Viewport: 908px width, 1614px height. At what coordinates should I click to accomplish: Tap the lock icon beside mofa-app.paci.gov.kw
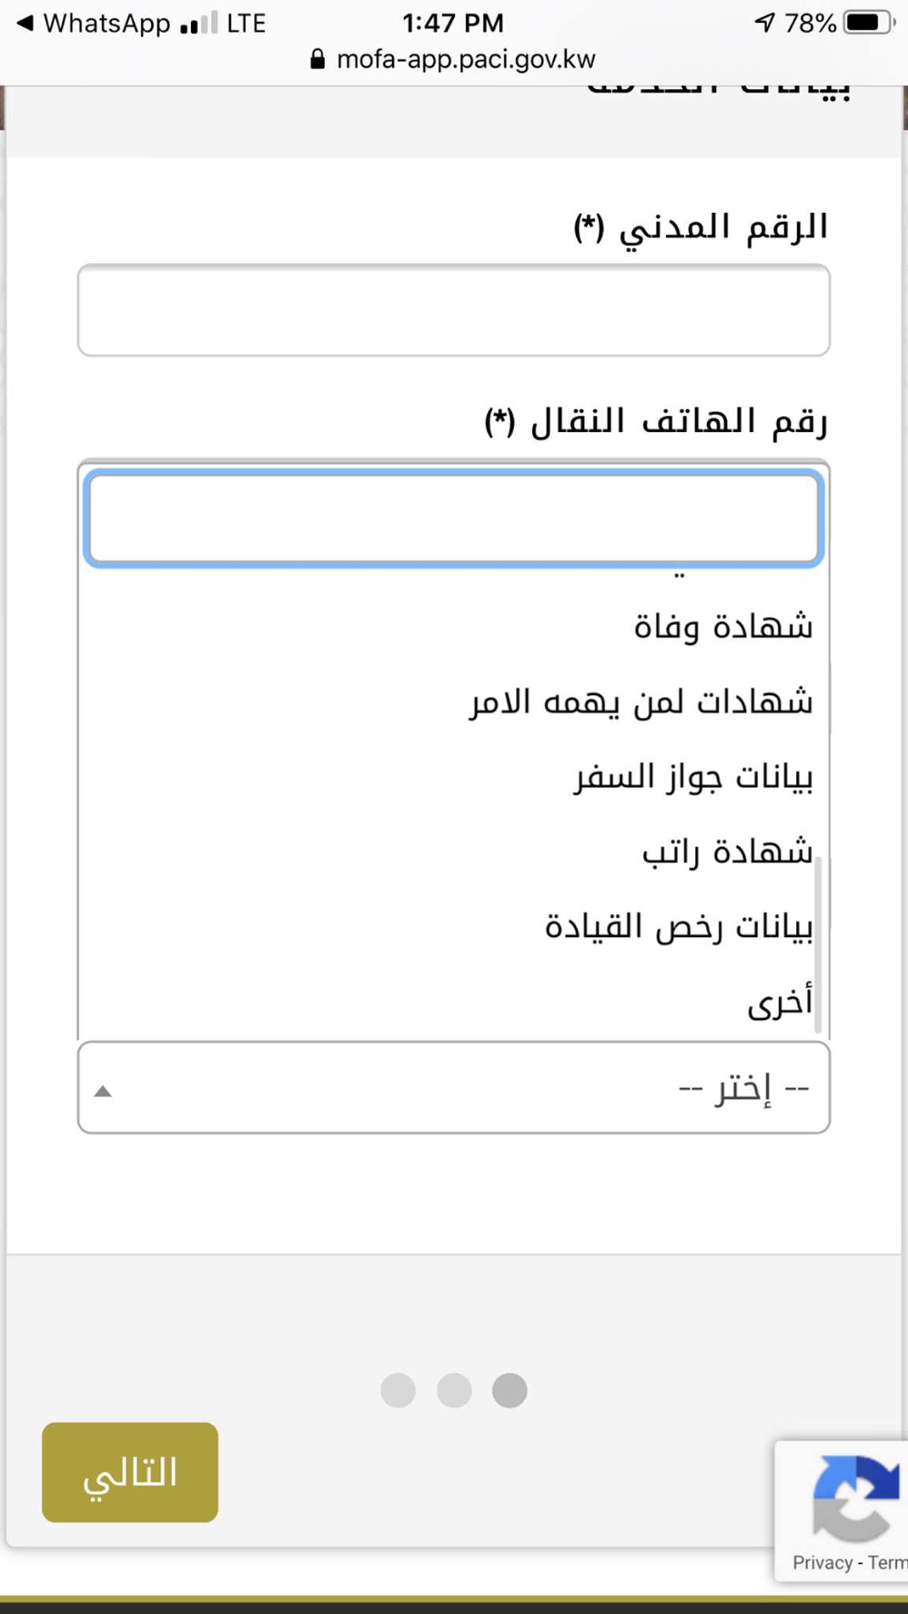(317, 59)
